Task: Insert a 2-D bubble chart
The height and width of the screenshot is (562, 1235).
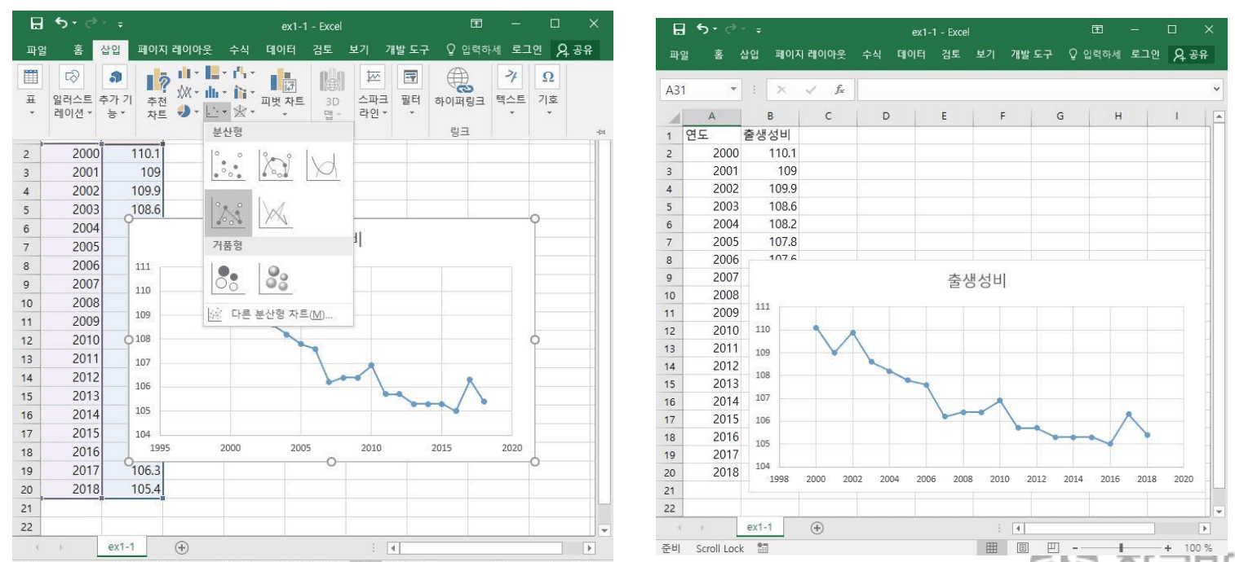Action: coord(228,279)
